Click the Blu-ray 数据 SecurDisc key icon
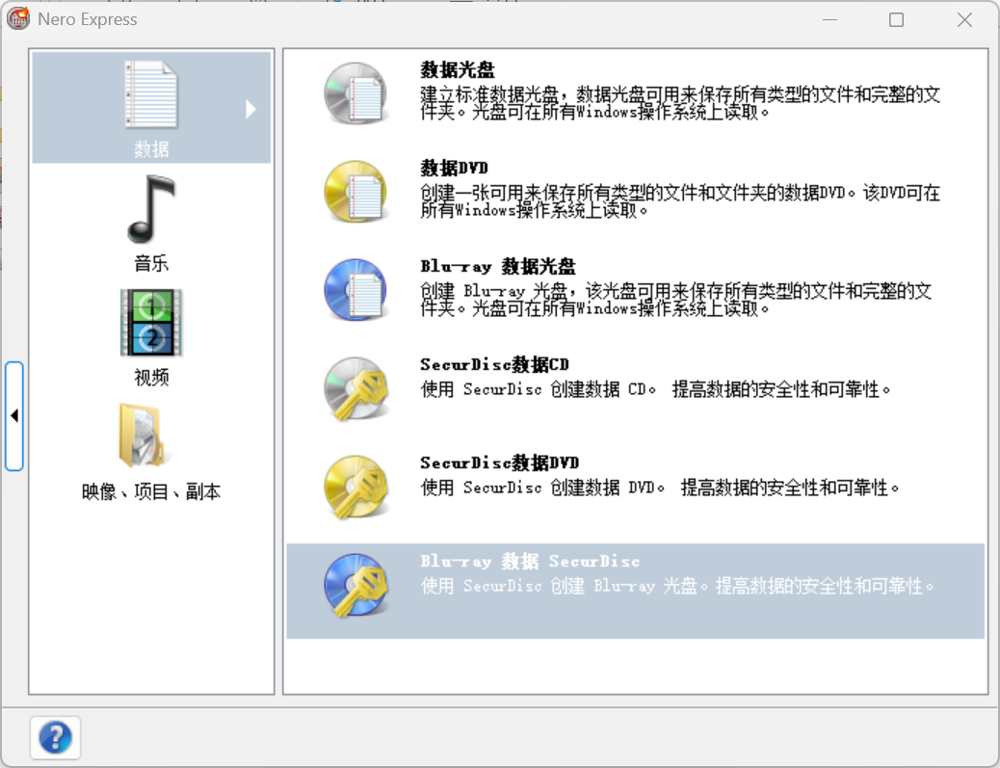This screenshot has width=1000, height=768. tap(355, 586)
